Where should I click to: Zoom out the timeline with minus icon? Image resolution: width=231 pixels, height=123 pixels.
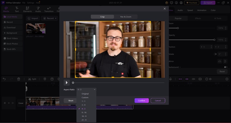(x=207, y=79)
